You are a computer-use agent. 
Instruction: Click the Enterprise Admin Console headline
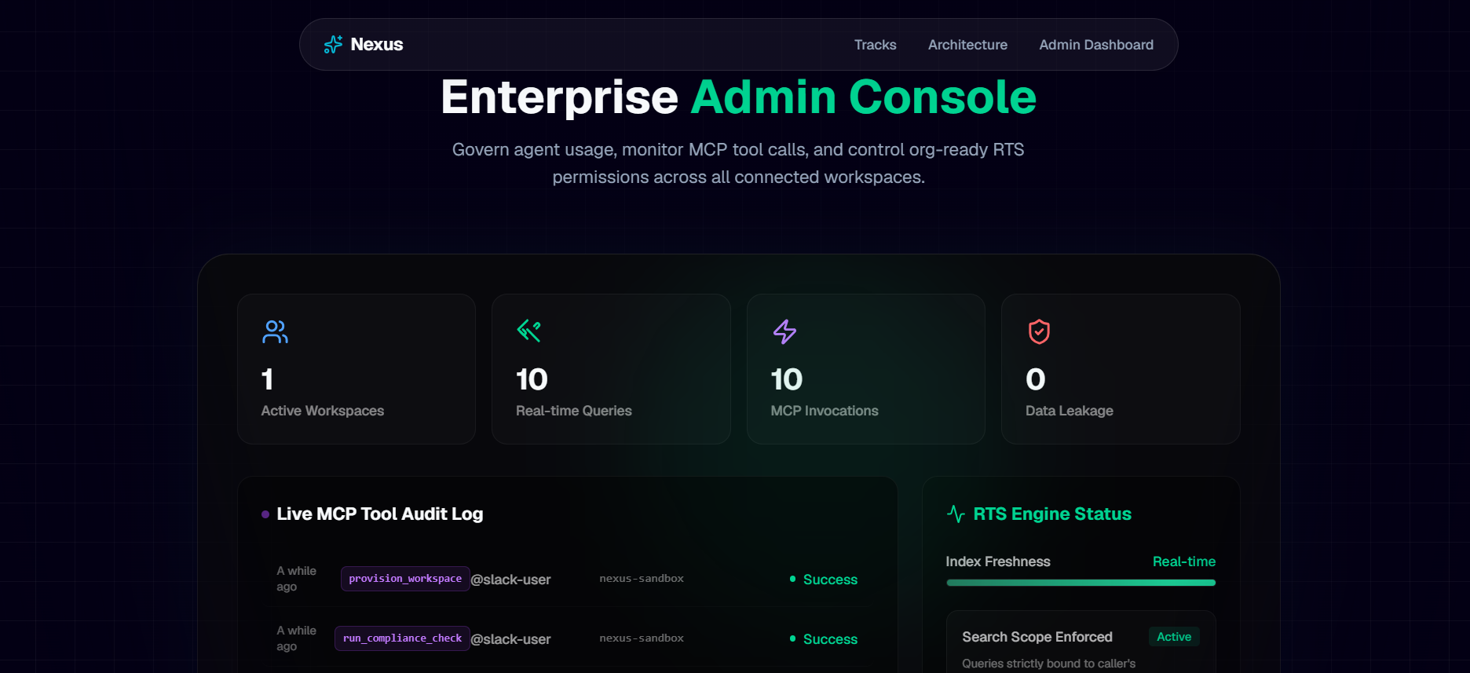[739, 97]
